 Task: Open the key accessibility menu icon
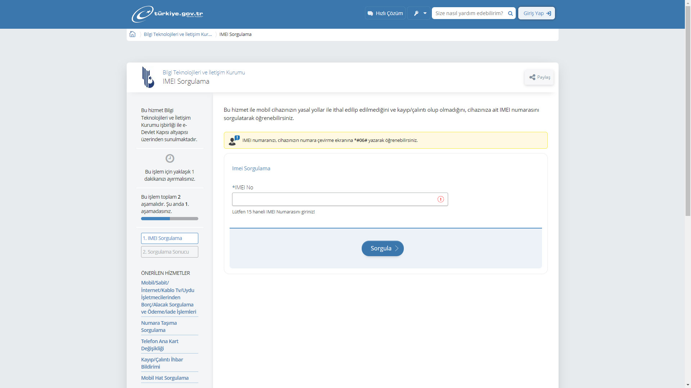(x=416, y=13)
